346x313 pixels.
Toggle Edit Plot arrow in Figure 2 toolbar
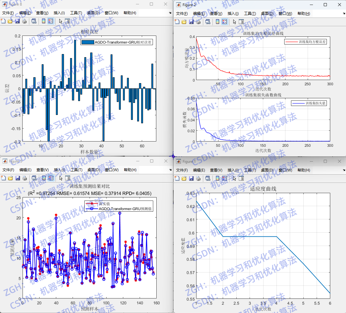[x=234, y=22]
